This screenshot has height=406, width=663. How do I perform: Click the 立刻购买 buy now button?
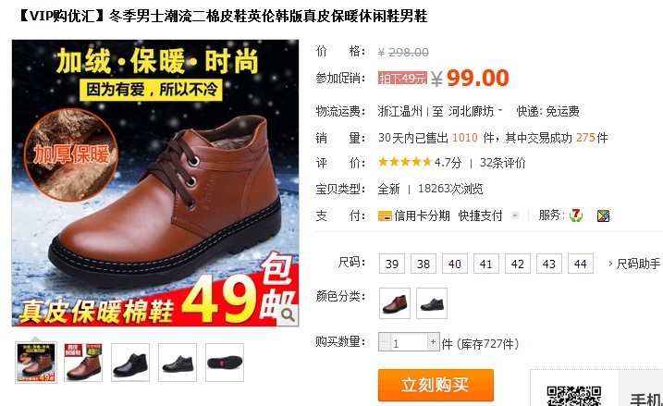coord(436,385)
